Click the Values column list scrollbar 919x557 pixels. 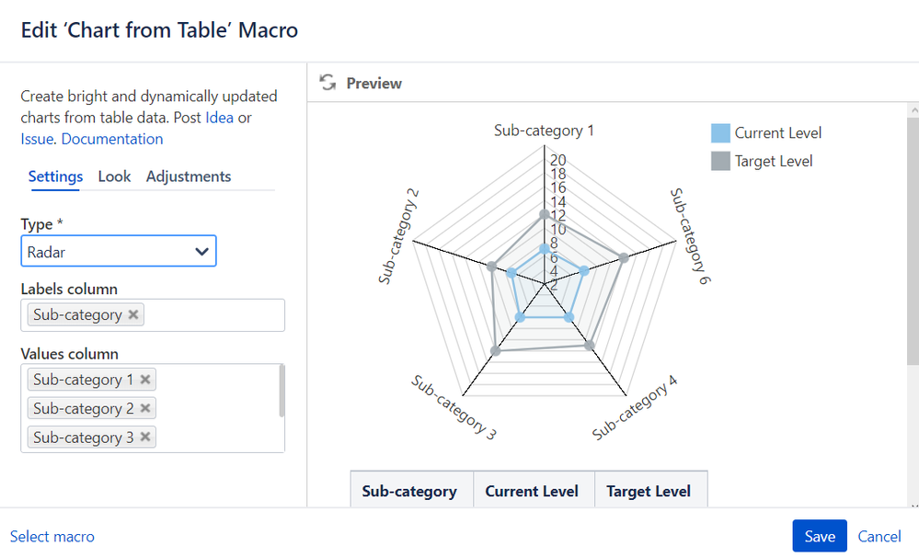tap(281, 391)
